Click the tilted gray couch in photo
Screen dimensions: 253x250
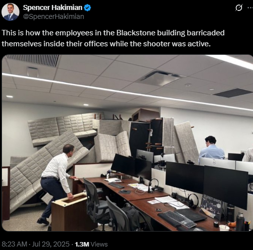pyautogui.click(x=45, y=173)
